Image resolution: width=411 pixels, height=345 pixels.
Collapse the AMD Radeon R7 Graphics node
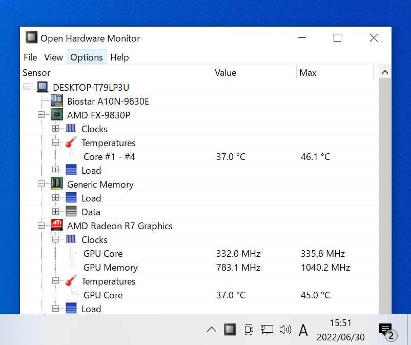[x=41, y=225]
